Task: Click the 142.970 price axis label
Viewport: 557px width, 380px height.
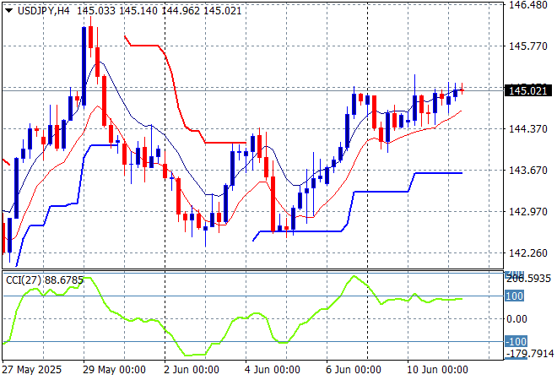Action: point(527,212)
